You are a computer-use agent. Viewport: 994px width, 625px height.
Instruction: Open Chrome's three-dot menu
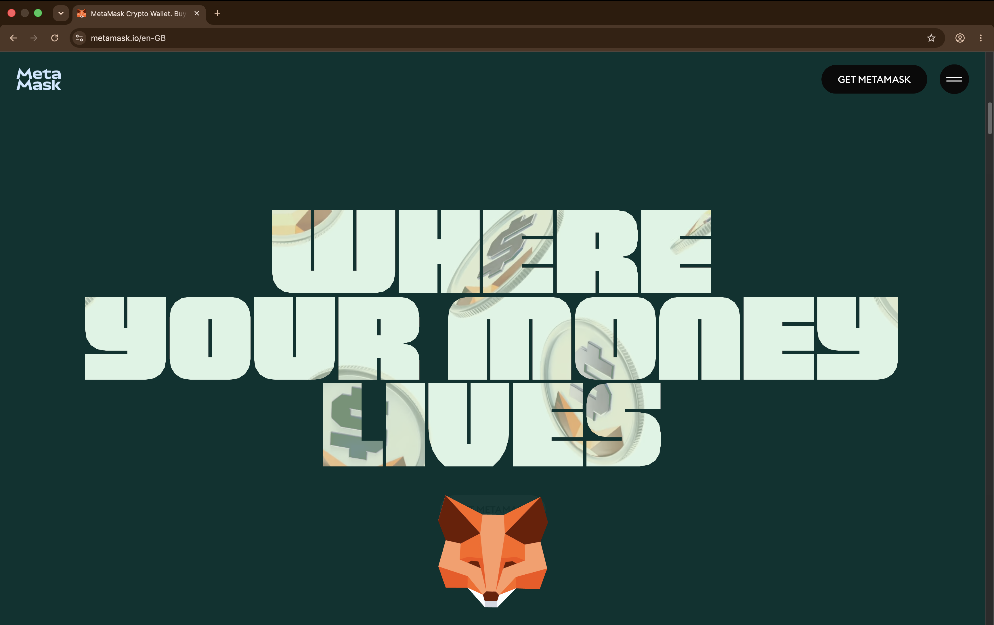981,38
